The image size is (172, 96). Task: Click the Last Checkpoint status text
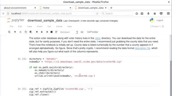91,21
